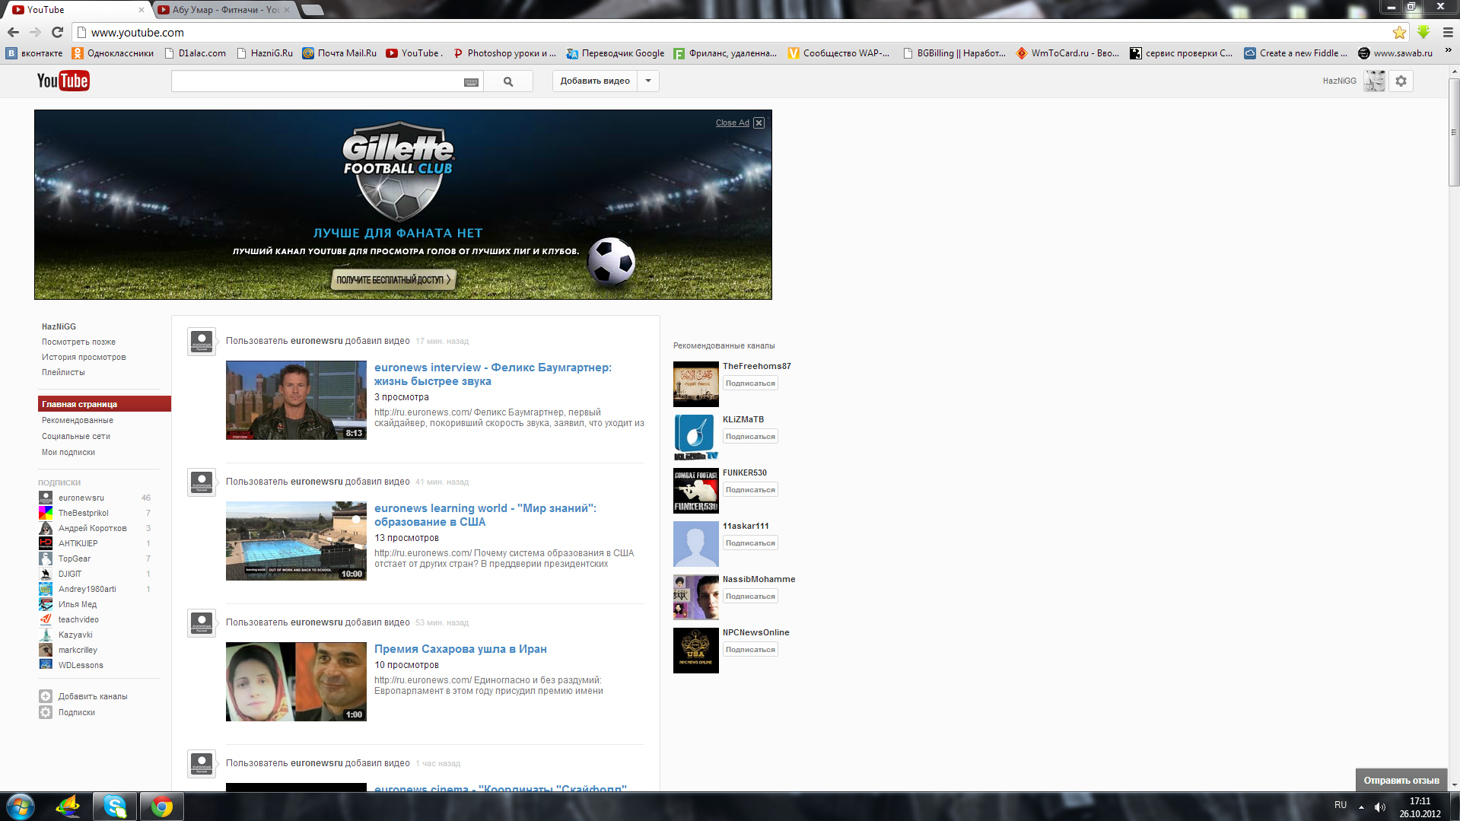Open the on-screen keyboard icon in search box
Viewport: 1460px width, 821px height.
(x=471, y=82)
